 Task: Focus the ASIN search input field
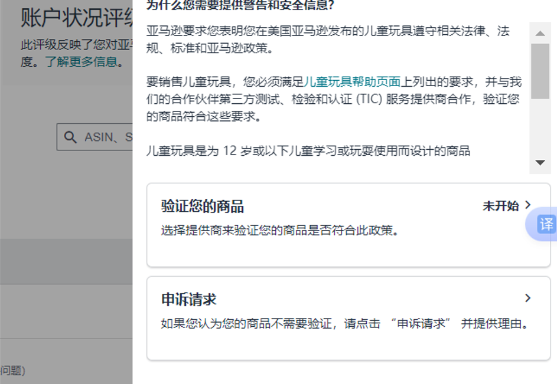pos(95,137)
